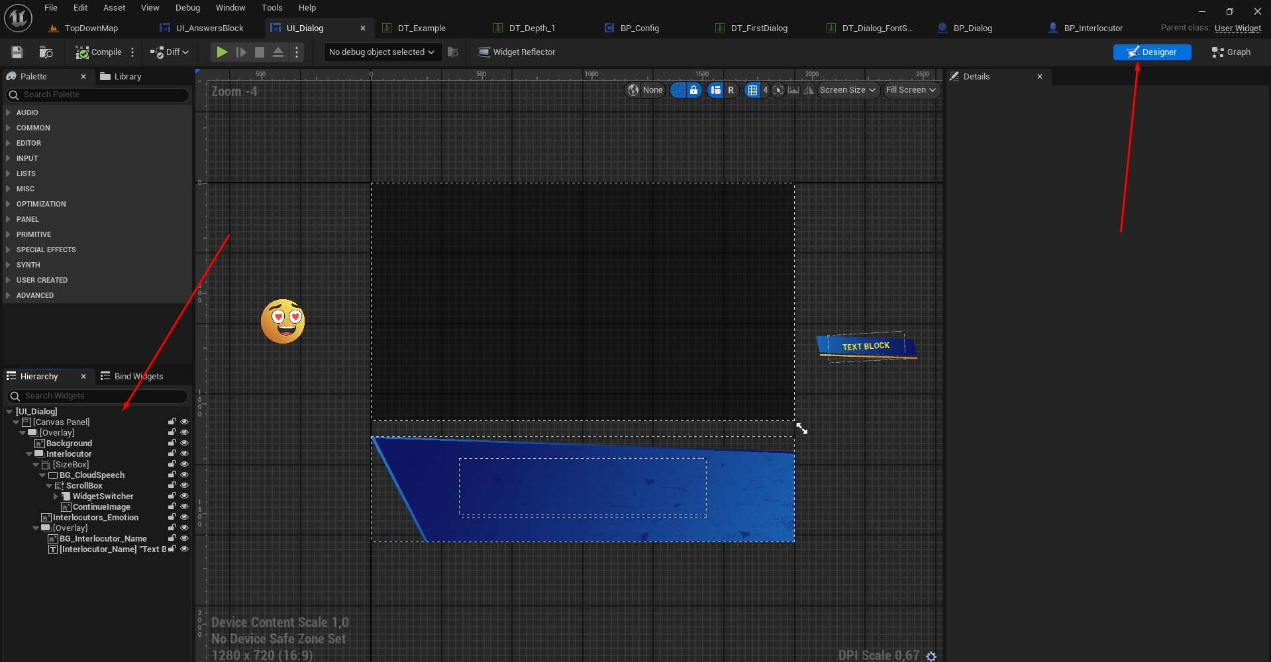Click the lock icon in the viewport toolbar
This screenshot has height=662, width=1271.
pyautogui.click(x=693, y=90)
